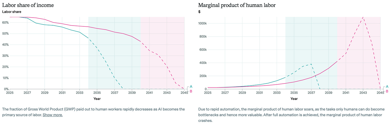The width and height of the screenshot is (390, 125).
Task: Click the 'Labor share' y-axis subtitle
Action: [x=12, y=12]
